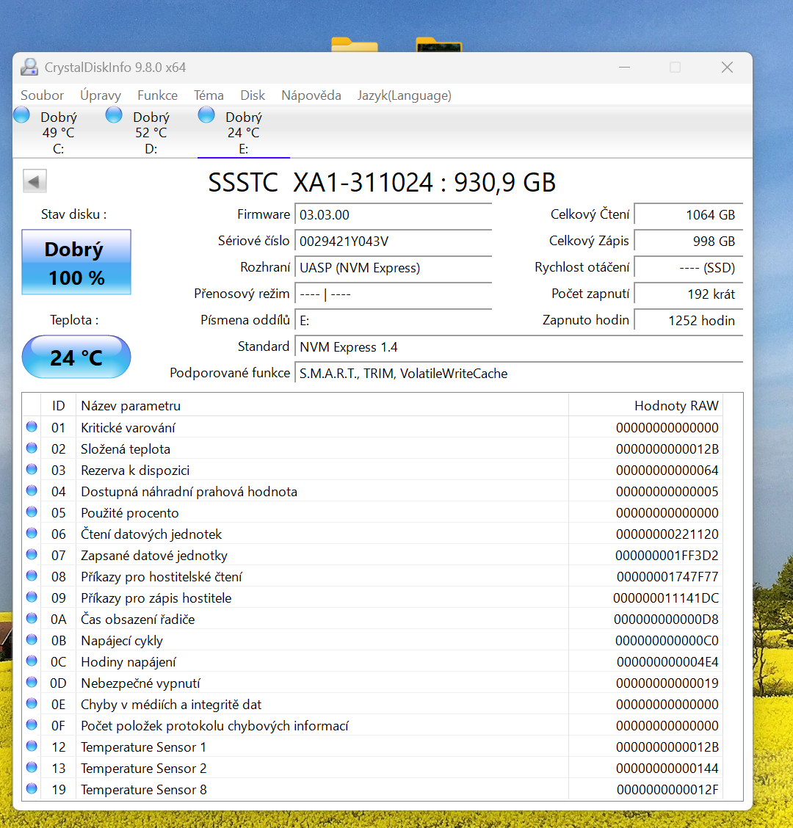Select the Dostupná náhradní prahová hodnota row

pyautogui.click(x=372, y=492)
